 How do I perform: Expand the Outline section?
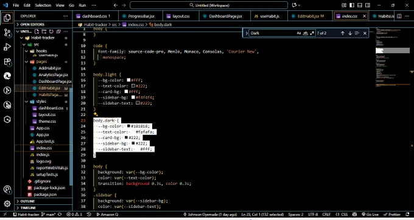tap(43, 201)
